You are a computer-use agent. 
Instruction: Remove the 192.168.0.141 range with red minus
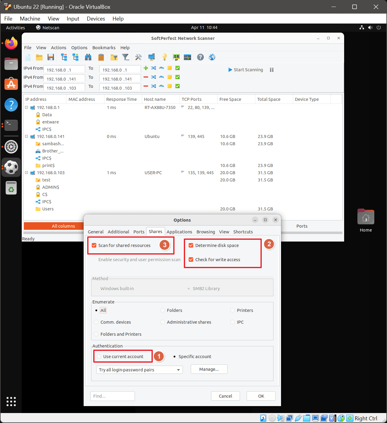[x=146, y=77]
